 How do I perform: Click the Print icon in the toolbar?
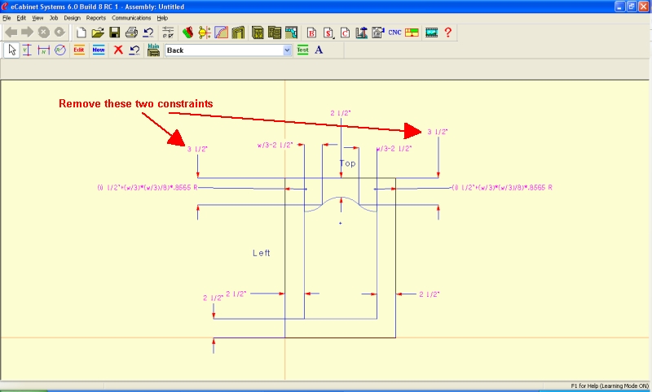coord(130,33)
